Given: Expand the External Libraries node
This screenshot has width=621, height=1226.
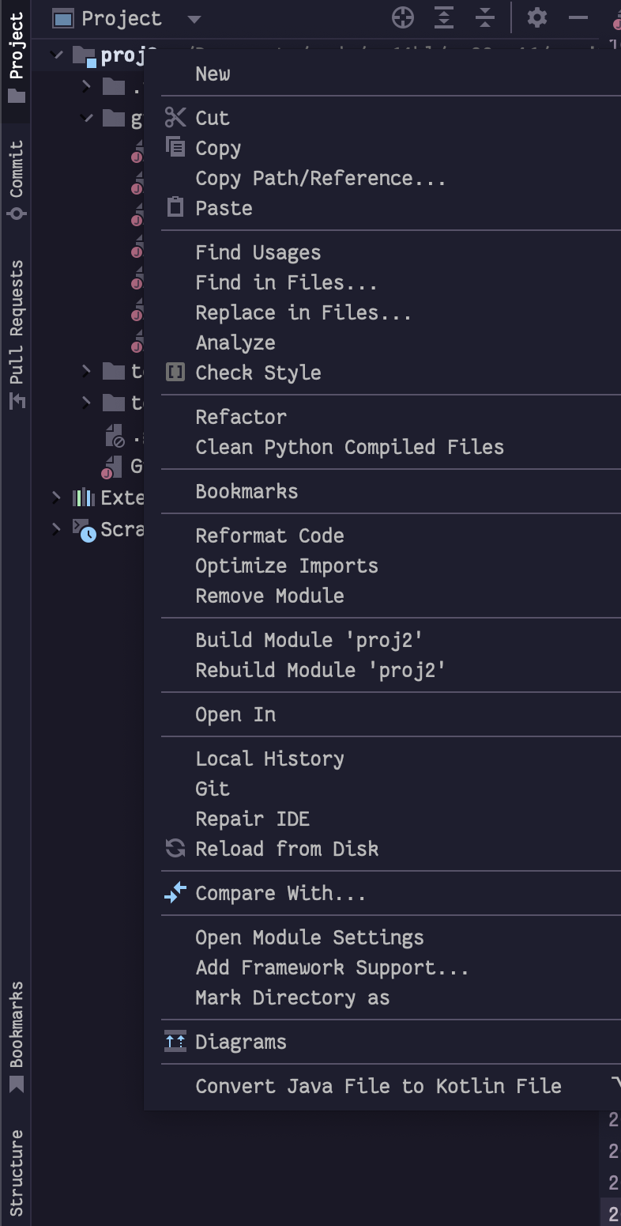Looking at the screenshot, I should pyautogui.click(x=56, y=497).
